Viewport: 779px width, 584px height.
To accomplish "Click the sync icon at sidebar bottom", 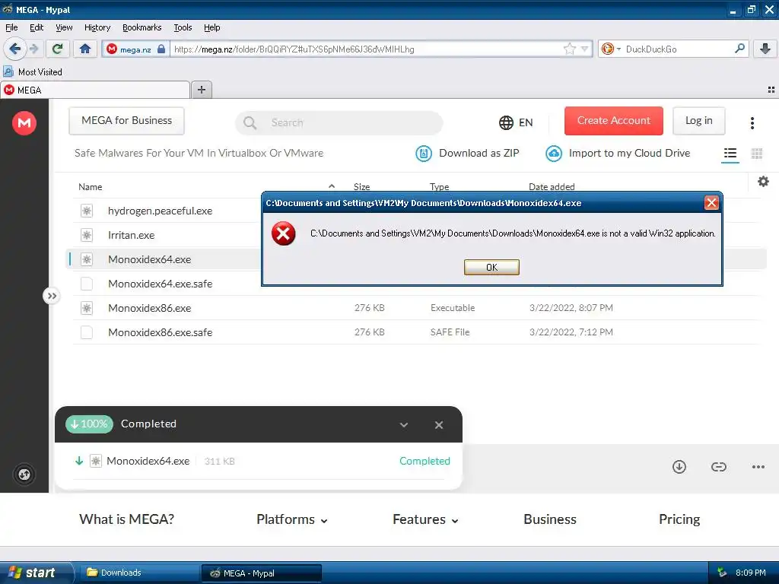I will [x=24, y=474].
